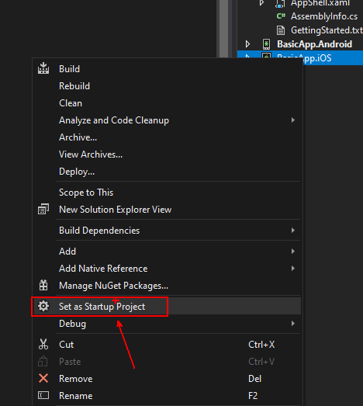The height and width of the screenshot is (406, 363).
Task: Click the Build icon in context menu
Action: (43, 68)
